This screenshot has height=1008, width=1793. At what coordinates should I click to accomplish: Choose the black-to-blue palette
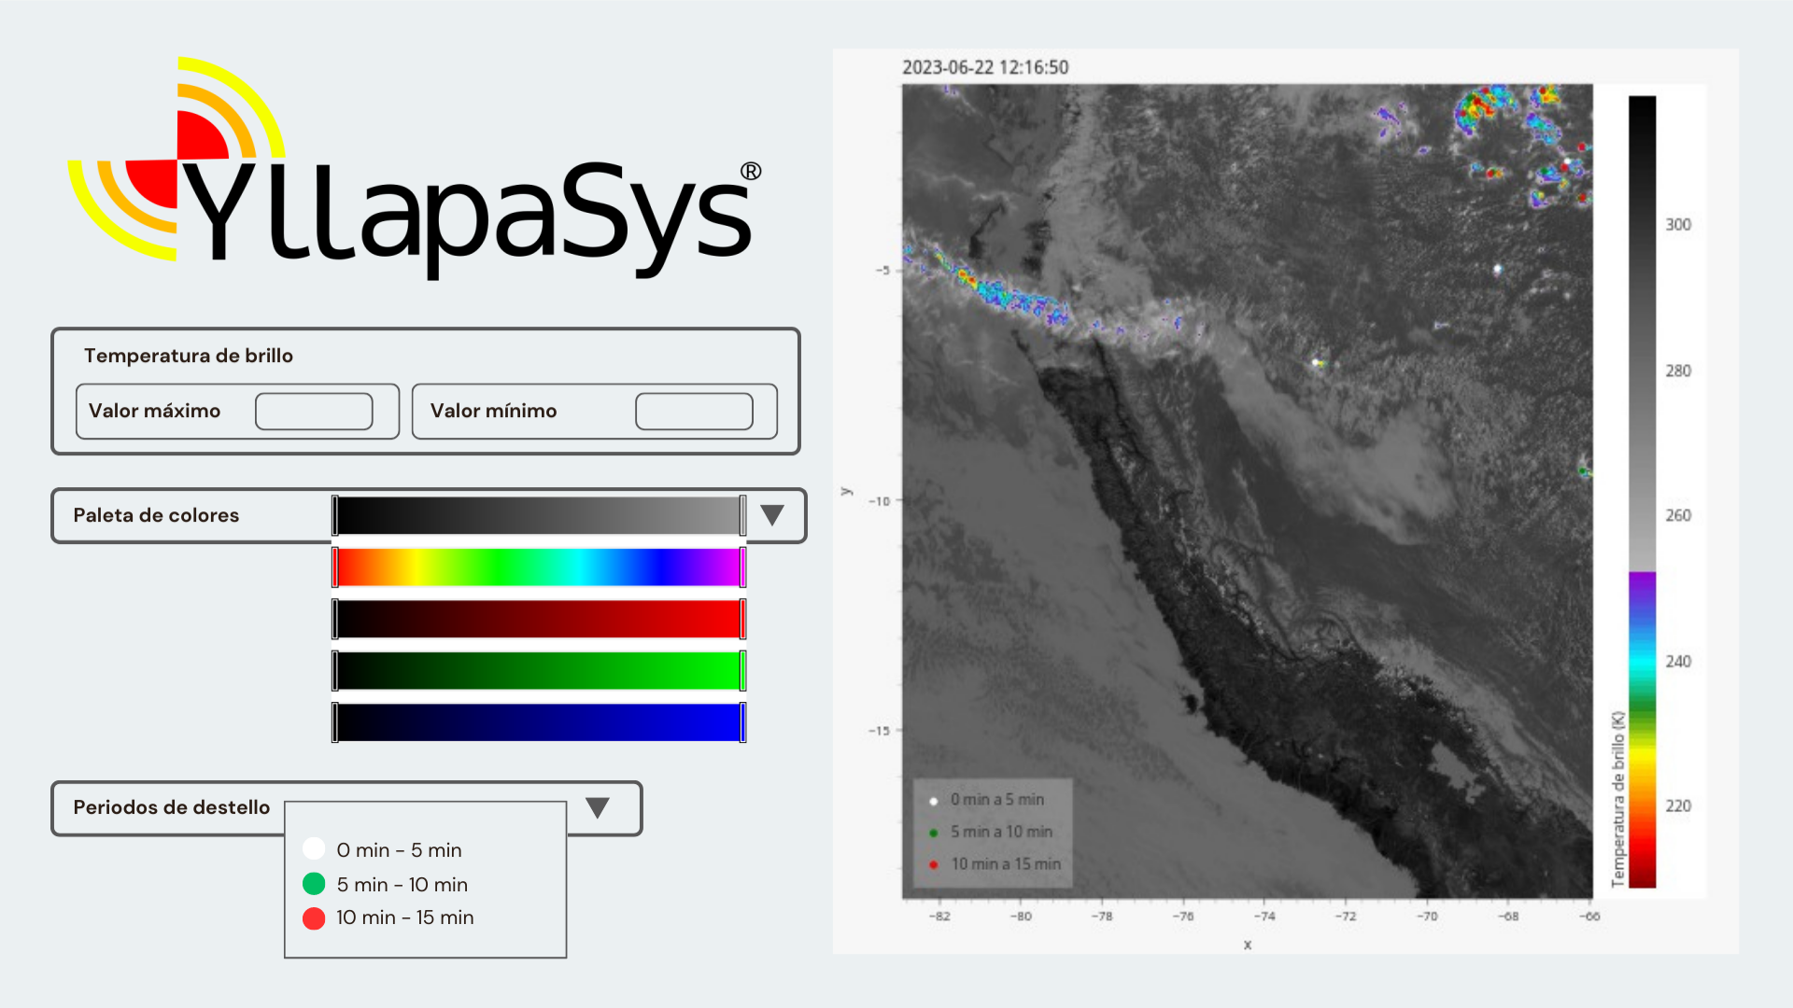click(x=539, y=722)
